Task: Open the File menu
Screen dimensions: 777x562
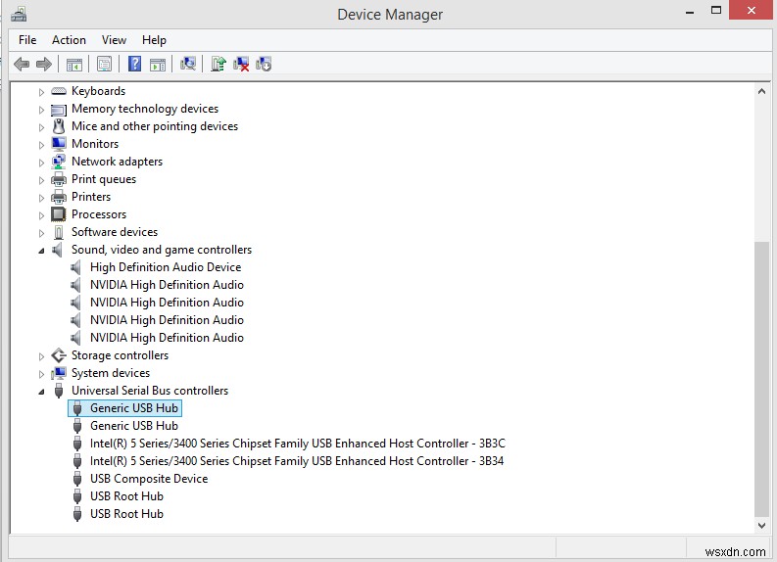Action: pyautogui.click(x=27, y=40)
